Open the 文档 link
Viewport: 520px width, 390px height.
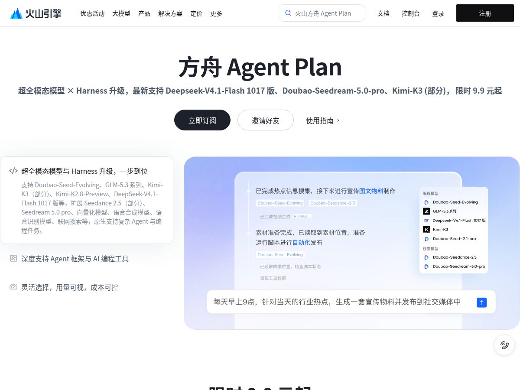click(383, 13)
